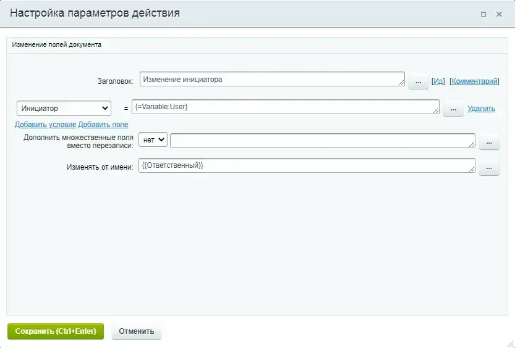Viewport: 515px width, 348px height.
Task: Open value picker for multiple fields row
Action: click(x=489, y=142)
